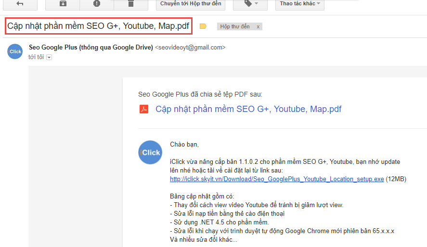The width and height of the screenshot is (427, 247).
Task: Click line Sửa lỗi nạp tiền bằng thẻ cào
Action: point(227,213)
